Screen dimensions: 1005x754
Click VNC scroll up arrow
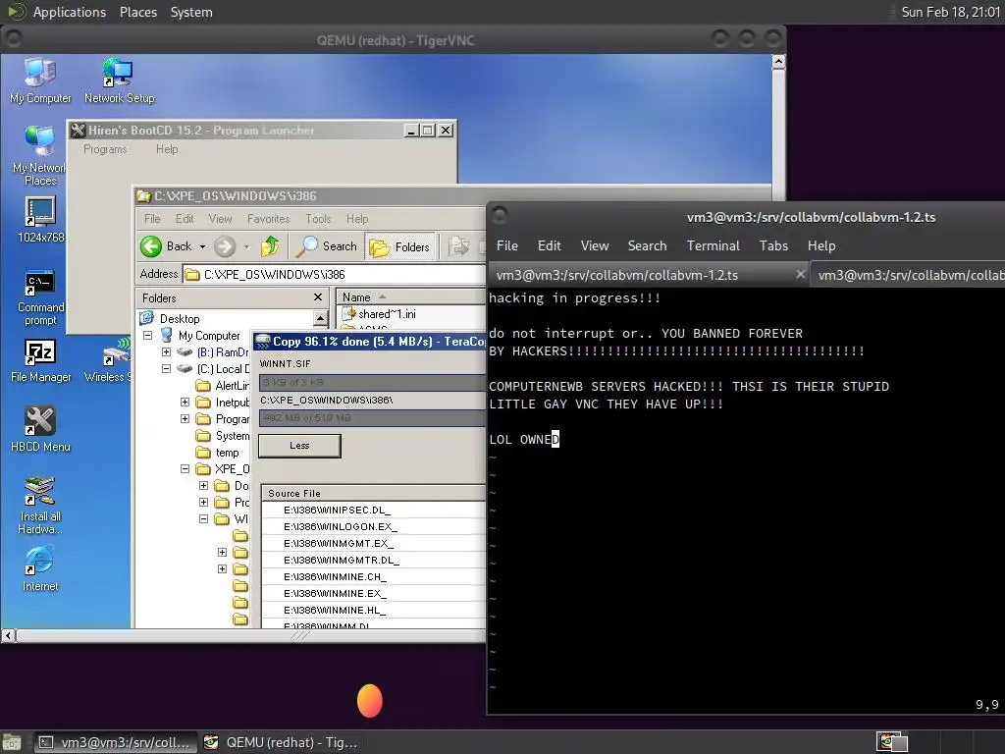[x=778, y=62]
